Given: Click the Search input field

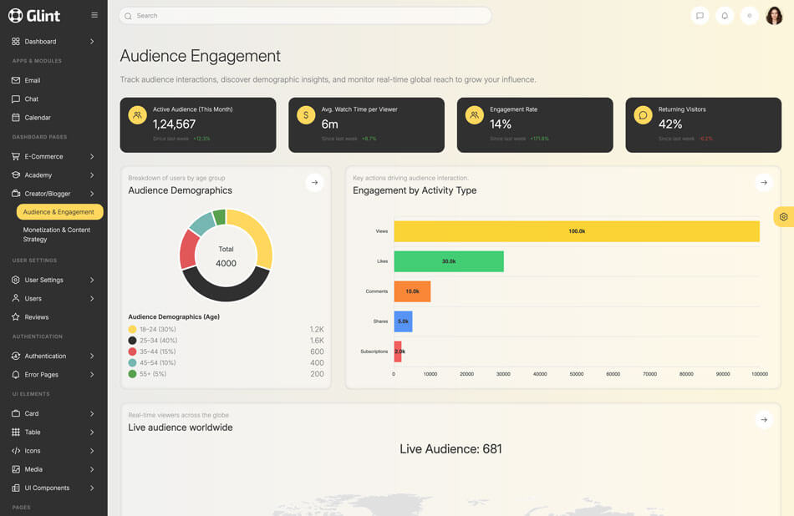Looking at the screenshot, I should point(305,16).
